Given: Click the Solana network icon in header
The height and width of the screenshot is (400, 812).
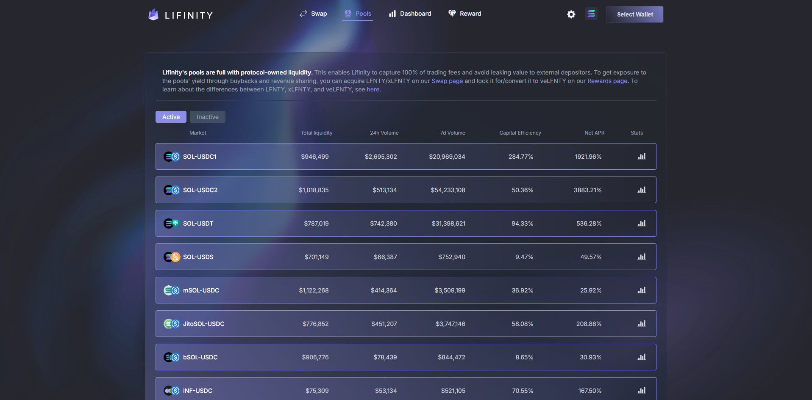Looking at the screenshot, I should point(591,14).
